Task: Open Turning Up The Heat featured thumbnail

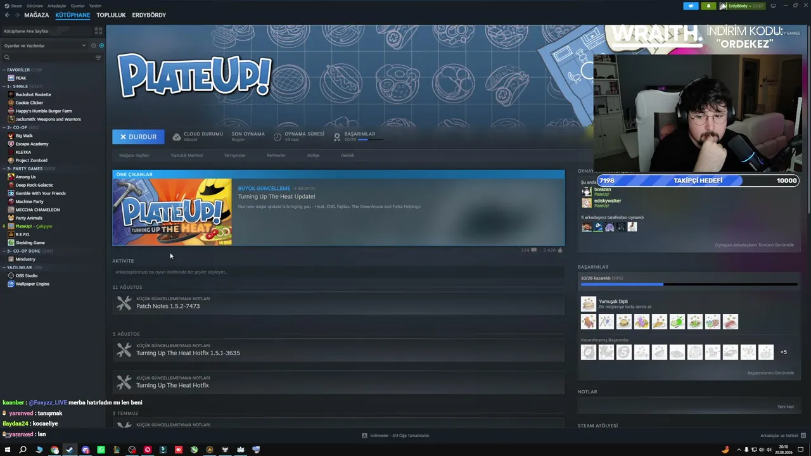Action: [172, 212]
